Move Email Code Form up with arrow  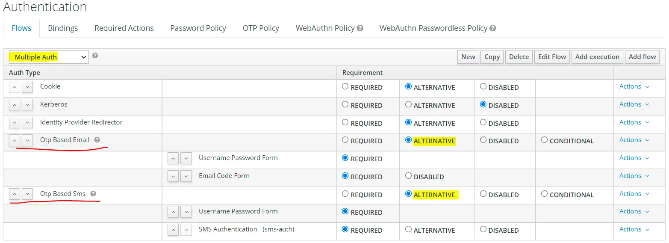[x=173, y=176]
